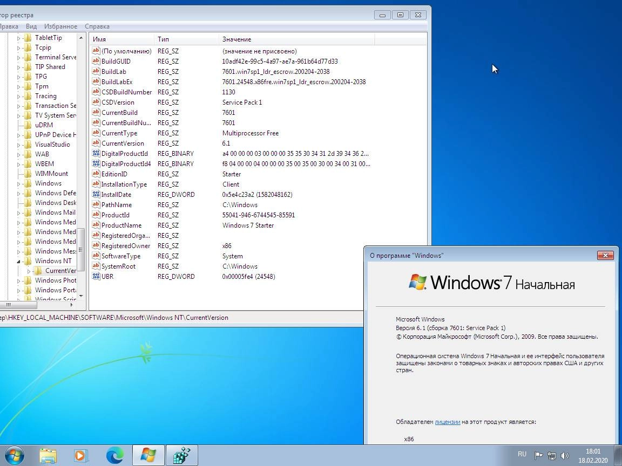
Task: Click the DigitalProductId binary value icon
Action: pos(96,153)
